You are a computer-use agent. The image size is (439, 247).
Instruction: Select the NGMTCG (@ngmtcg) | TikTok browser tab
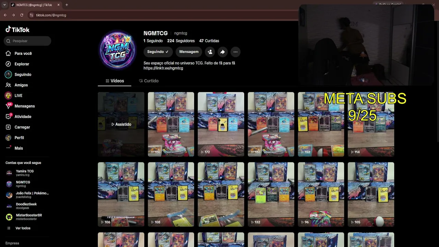click(35, 5)
